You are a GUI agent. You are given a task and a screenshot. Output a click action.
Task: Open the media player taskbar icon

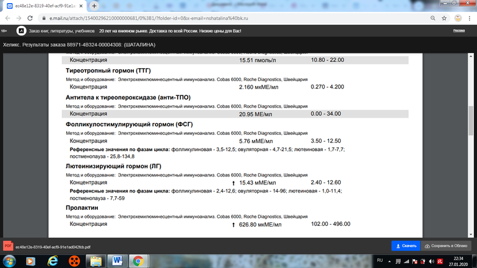click(74, 261)
